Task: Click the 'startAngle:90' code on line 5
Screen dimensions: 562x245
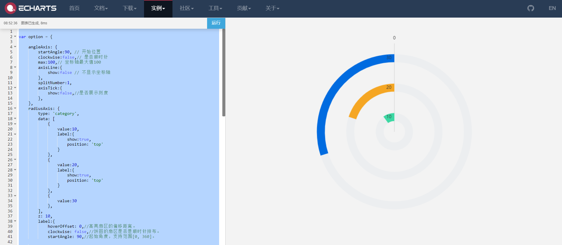Action: coord(54,52)
